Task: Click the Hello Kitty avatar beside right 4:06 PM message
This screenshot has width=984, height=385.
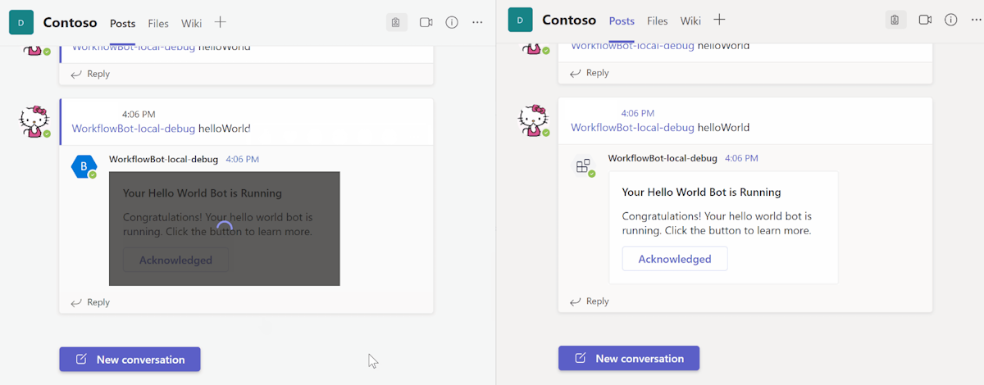Action: pos(533,120)
